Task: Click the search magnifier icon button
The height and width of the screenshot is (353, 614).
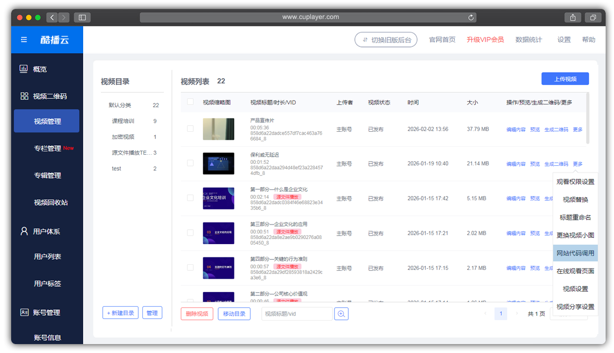Action: tap(341, 314)
